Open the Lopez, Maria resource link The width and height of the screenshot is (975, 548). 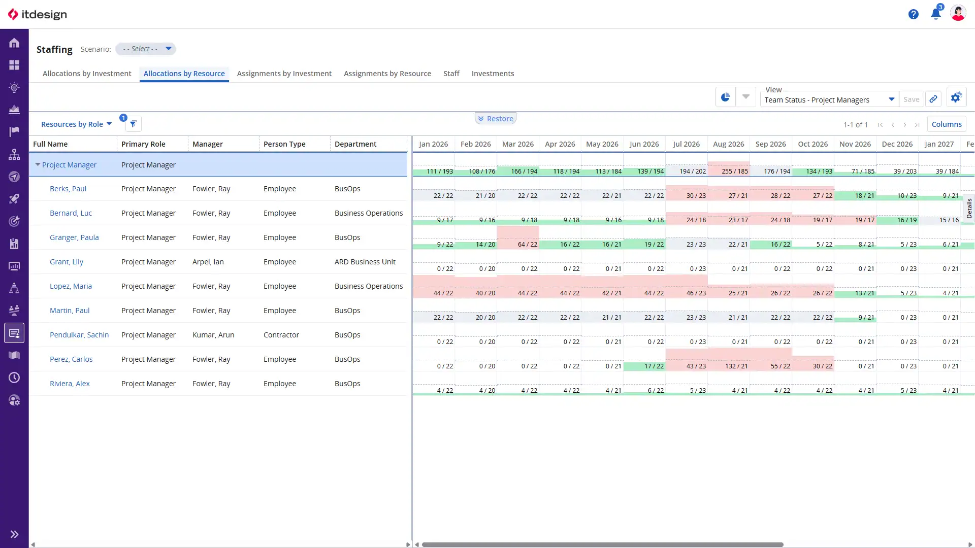click(x=71, y=286)
